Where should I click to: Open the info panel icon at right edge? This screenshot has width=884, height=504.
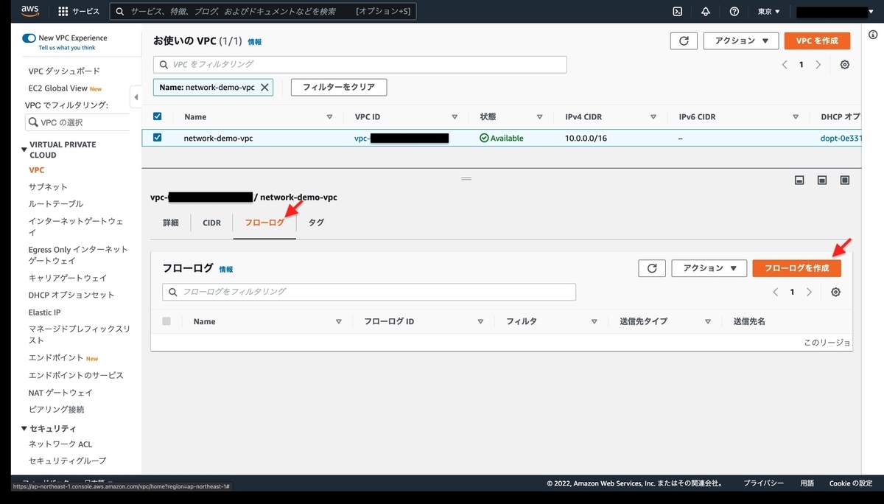873,35
